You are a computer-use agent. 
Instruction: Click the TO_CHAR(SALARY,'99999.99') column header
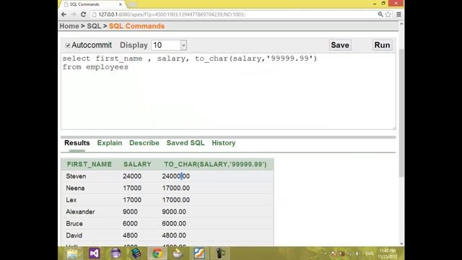[x=215, y=165]
